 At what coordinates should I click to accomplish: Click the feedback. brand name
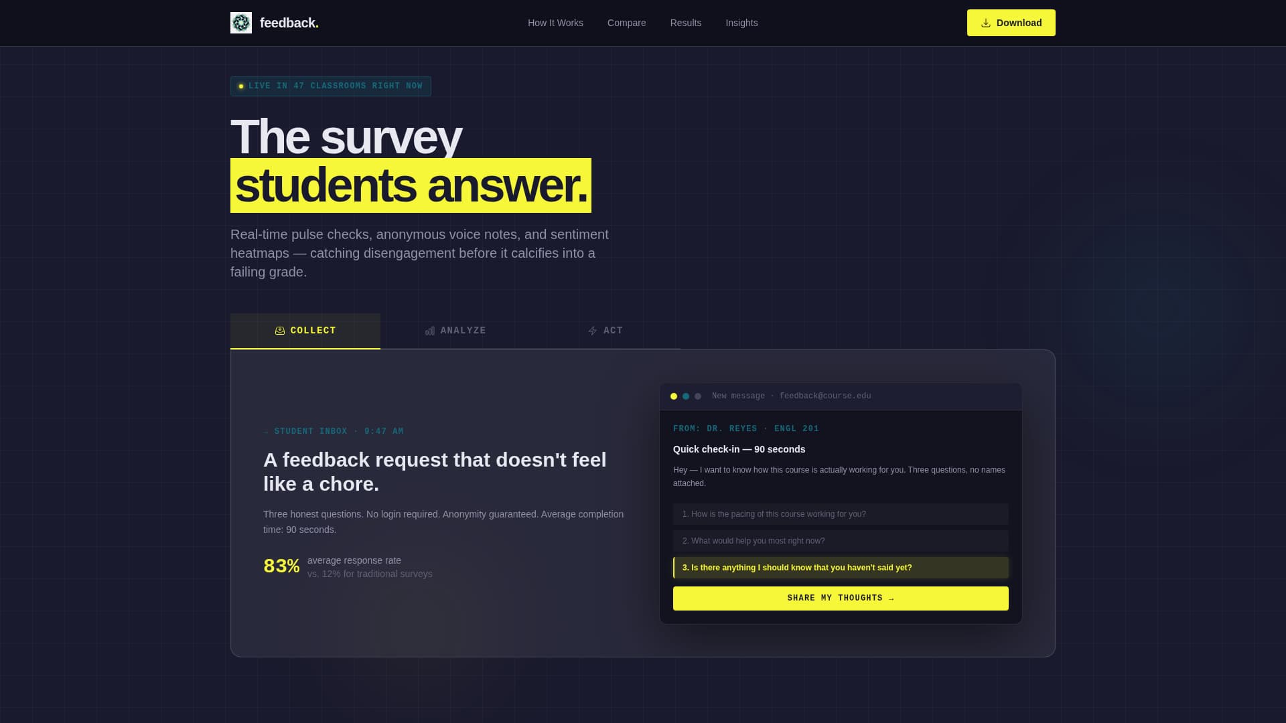289,23
